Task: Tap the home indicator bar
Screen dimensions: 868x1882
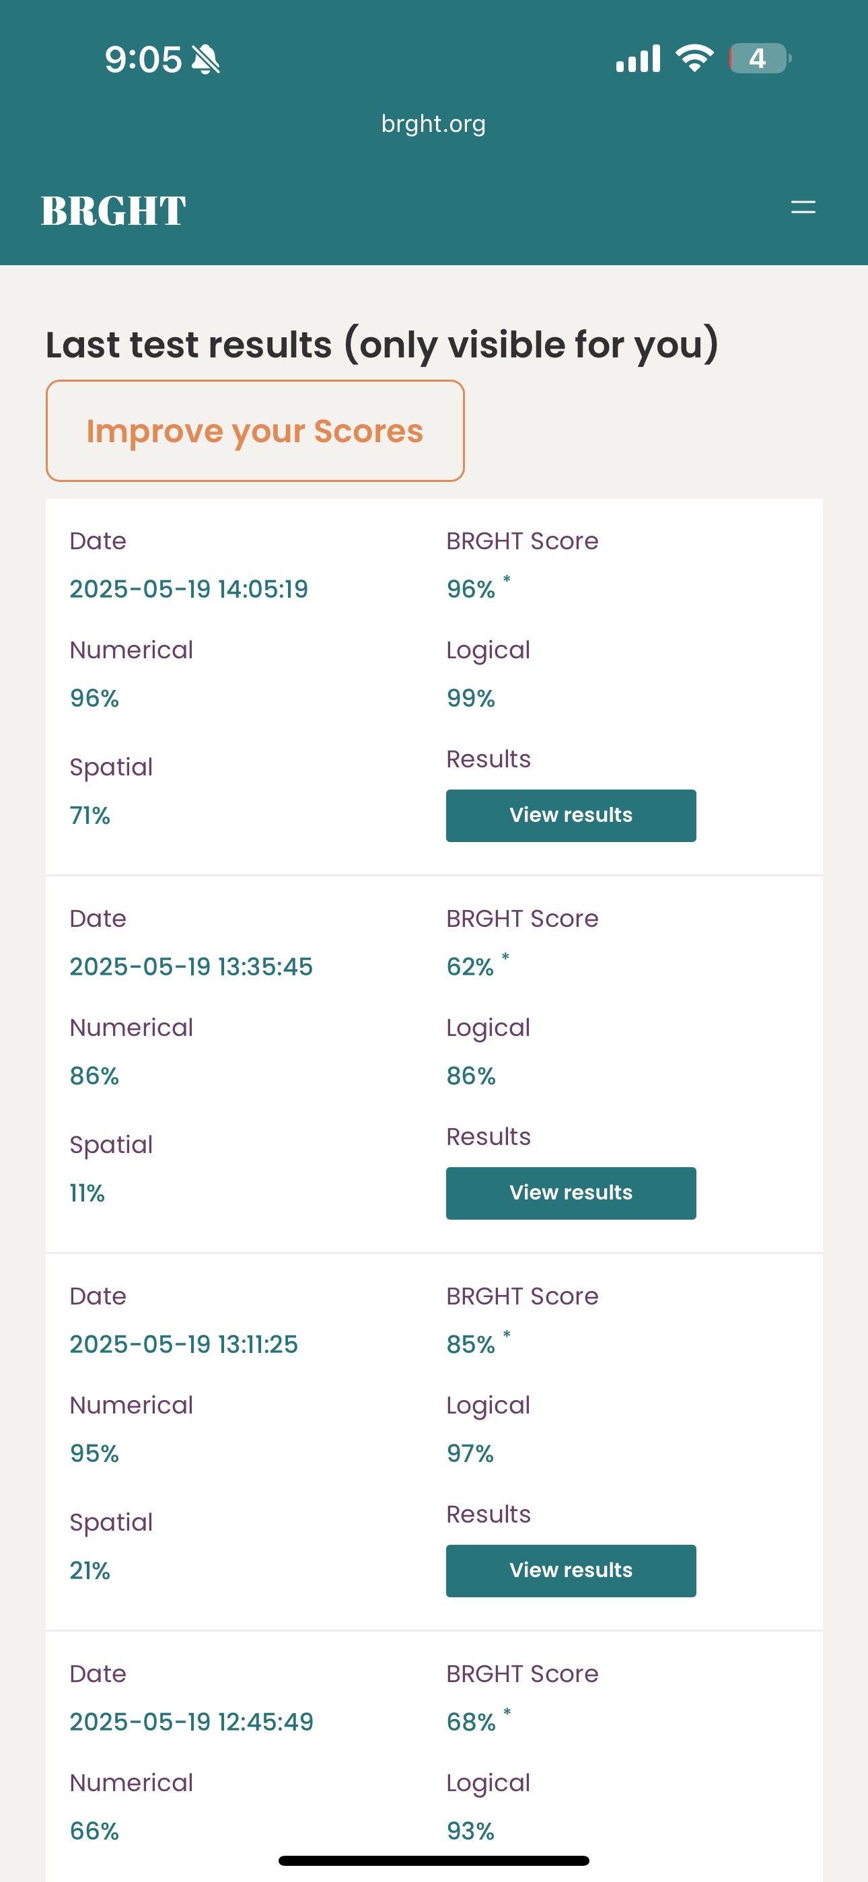Action: click(x=434, y=1860)
